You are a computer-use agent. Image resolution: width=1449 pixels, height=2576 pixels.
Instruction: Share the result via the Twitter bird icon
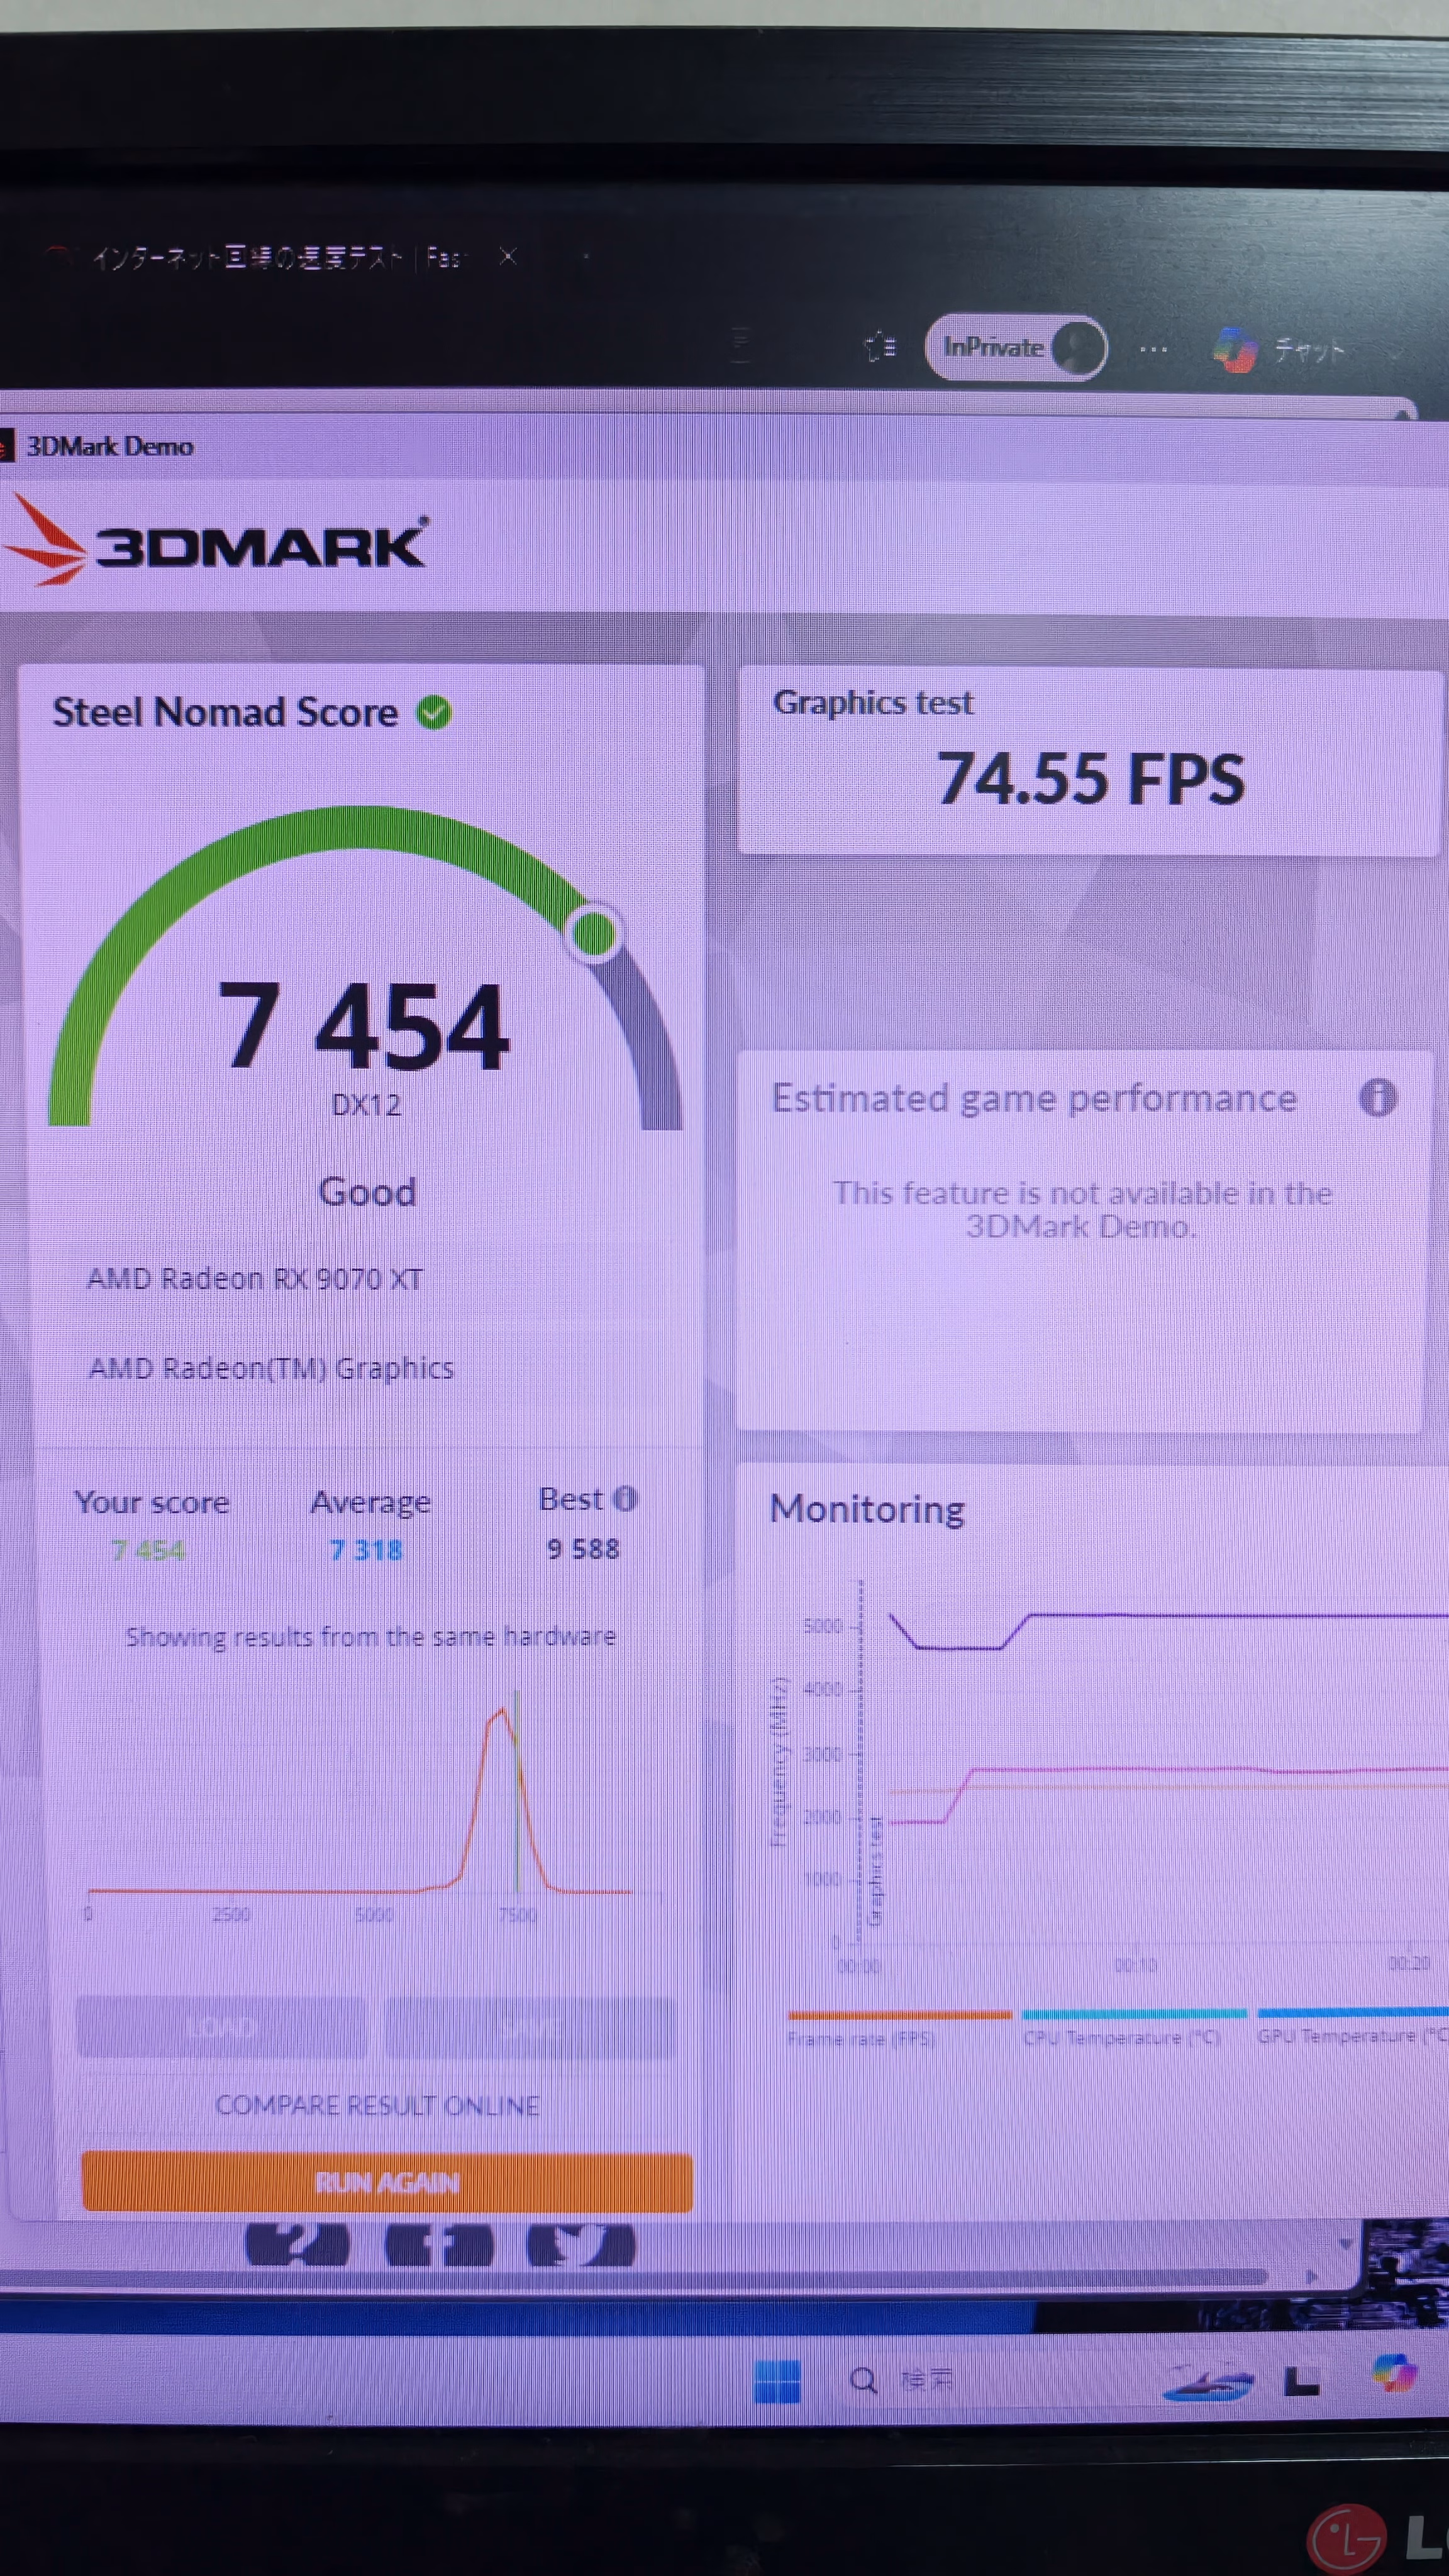(581, 2245)
